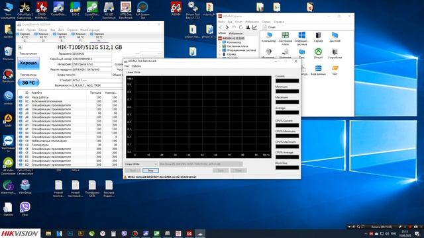The width and height of the screenshot is (424, 238).
Task: Open the graph icon in AIDA64 toolbar
Action: pyautogui.click(x=254, y=27)
